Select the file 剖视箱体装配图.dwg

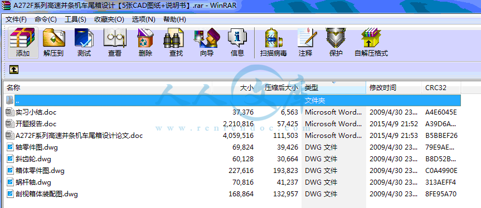47,194
